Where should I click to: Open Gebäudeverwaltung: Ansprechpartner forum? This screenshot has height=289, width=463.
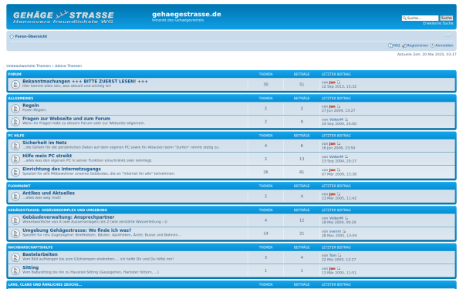tap(68, 217)
